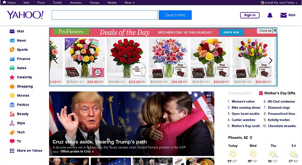Expand the More dropdown in the top bar
302x165 pixels.
coord(129,3)
